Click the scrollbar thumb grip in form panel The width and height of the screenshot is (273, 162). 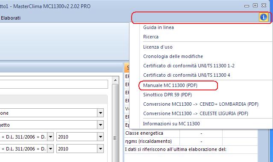point(115,138)
